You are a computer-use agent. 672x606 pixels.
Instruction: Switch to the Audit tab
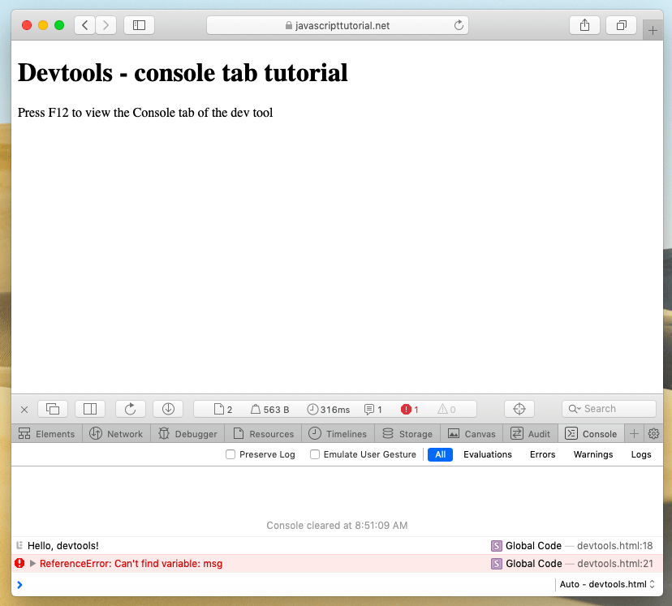pos(531,434)
